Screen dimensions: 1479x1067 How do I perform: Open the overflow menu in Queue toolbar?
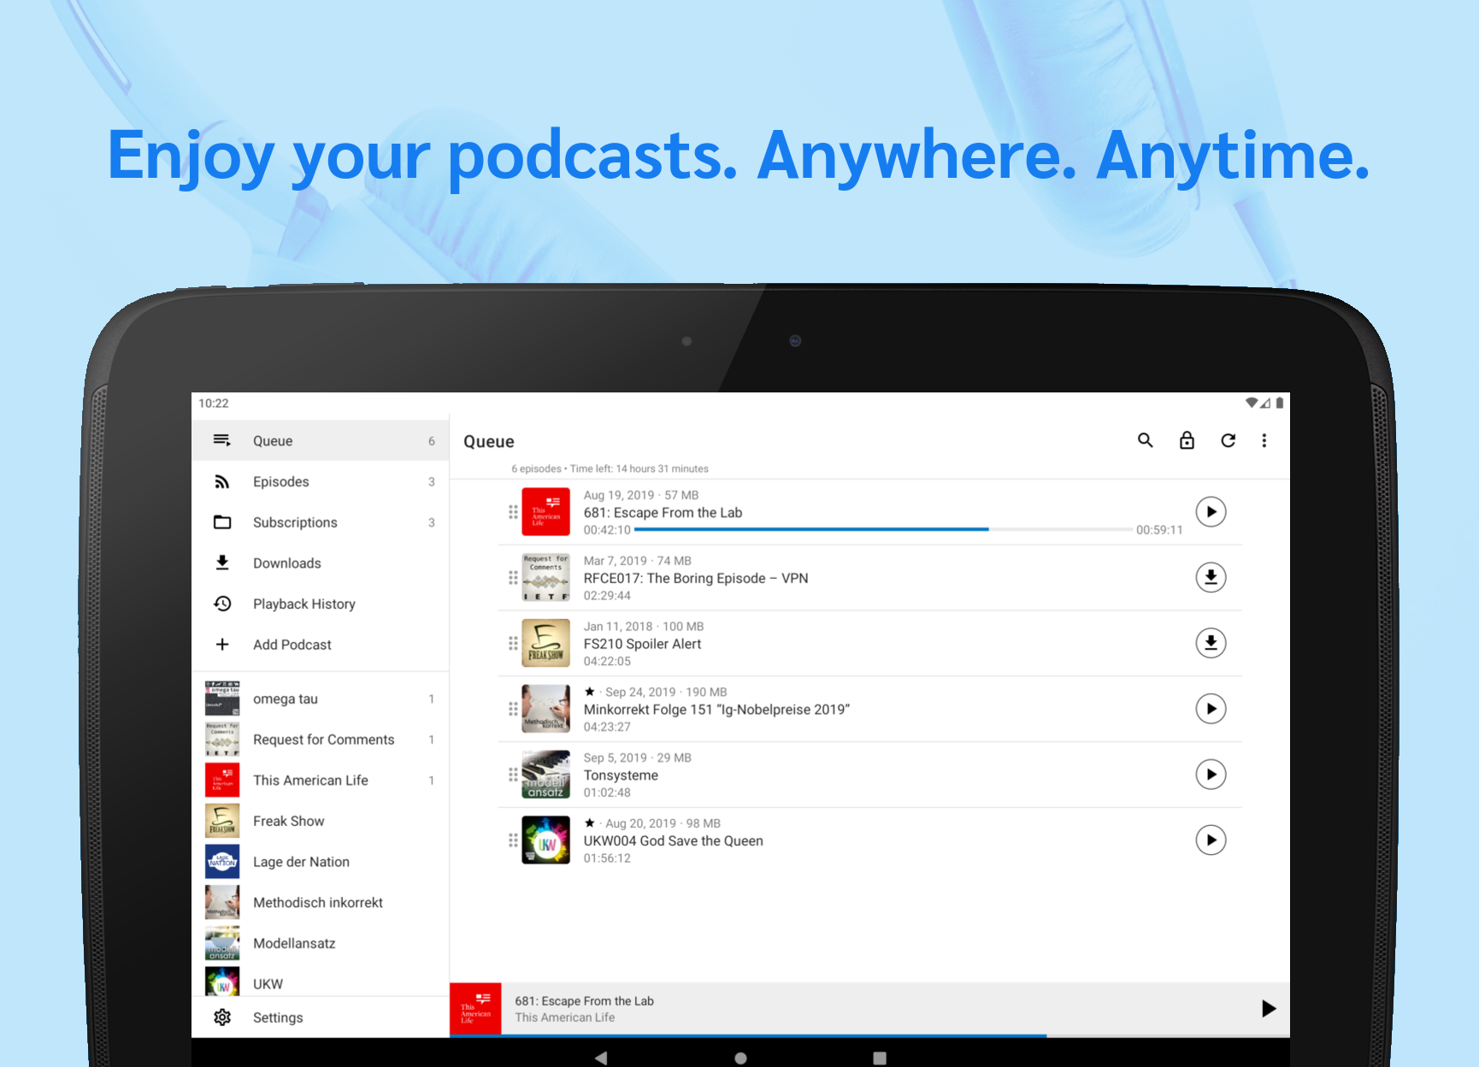tap(1264, 441)
